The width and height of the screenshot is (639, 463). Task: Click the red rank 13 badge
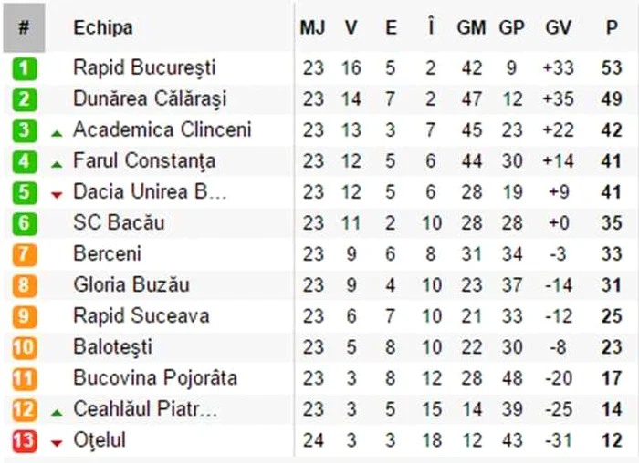[24, 441]
